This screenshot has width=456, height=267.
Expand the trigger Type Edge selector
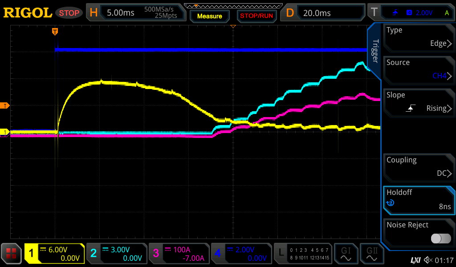pyautogui.click(x=418, y=37)
